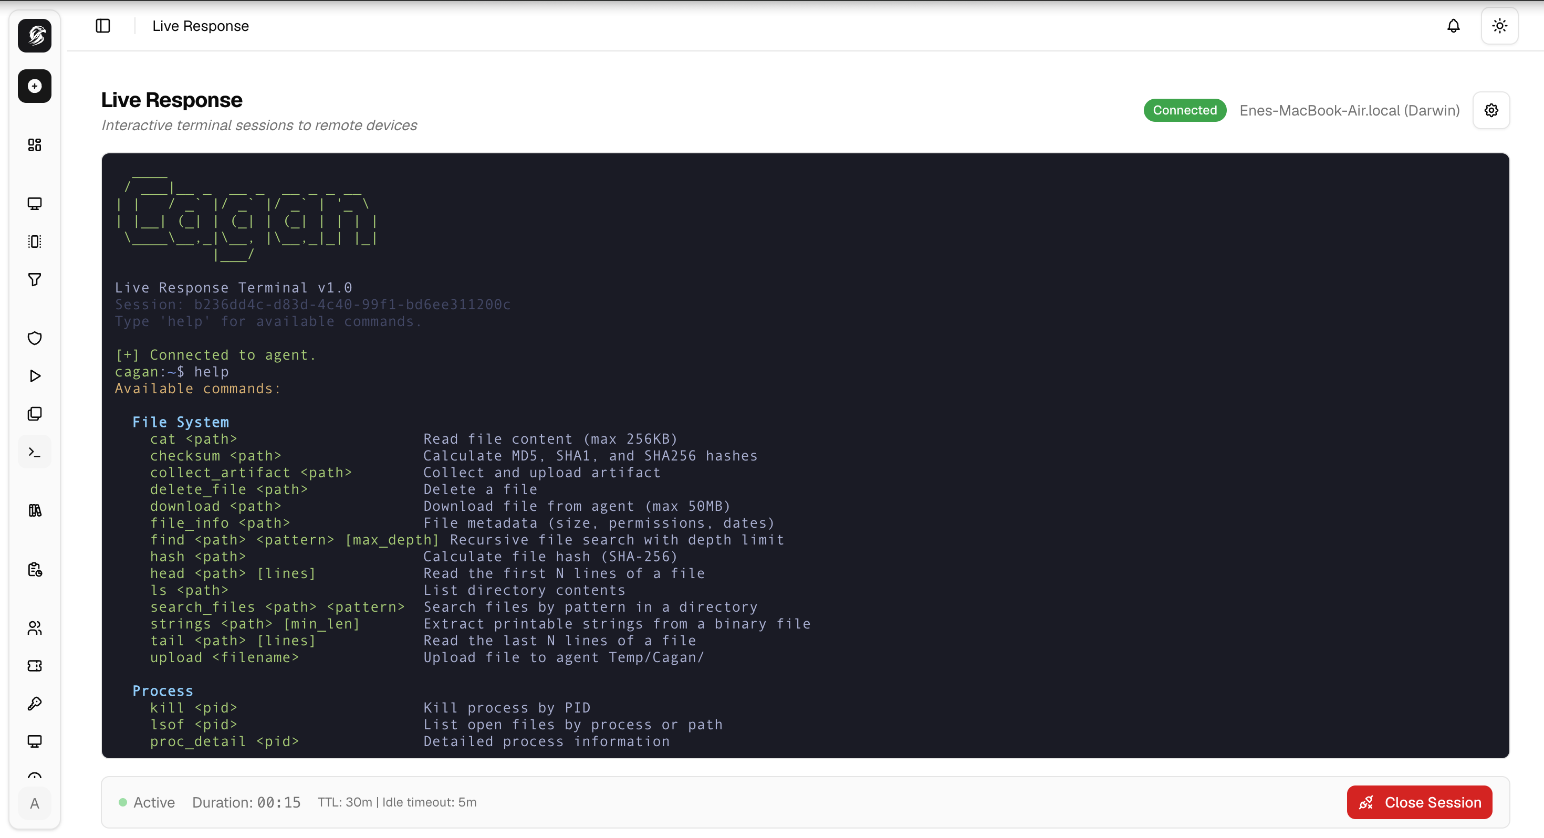The width and height of the screenshot is (1544, 838).
Task: Open the A avatar account menu
Action: 34,803
